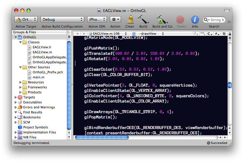Open the # included files popup
This screenshot has width=244, height=162.
pos(217,34)
